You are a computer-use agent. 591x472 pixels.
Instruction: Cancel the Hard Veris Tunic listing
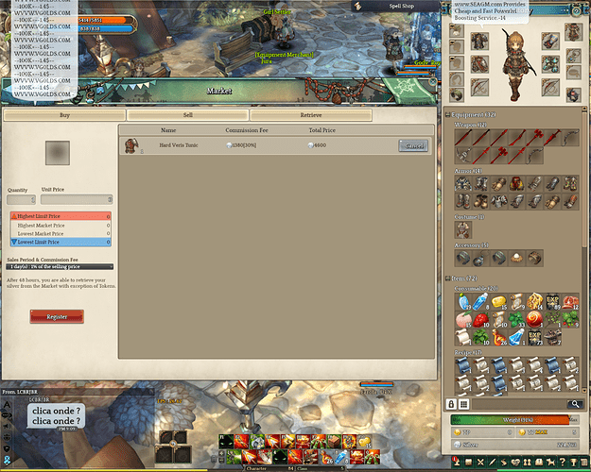coord(412,145)
